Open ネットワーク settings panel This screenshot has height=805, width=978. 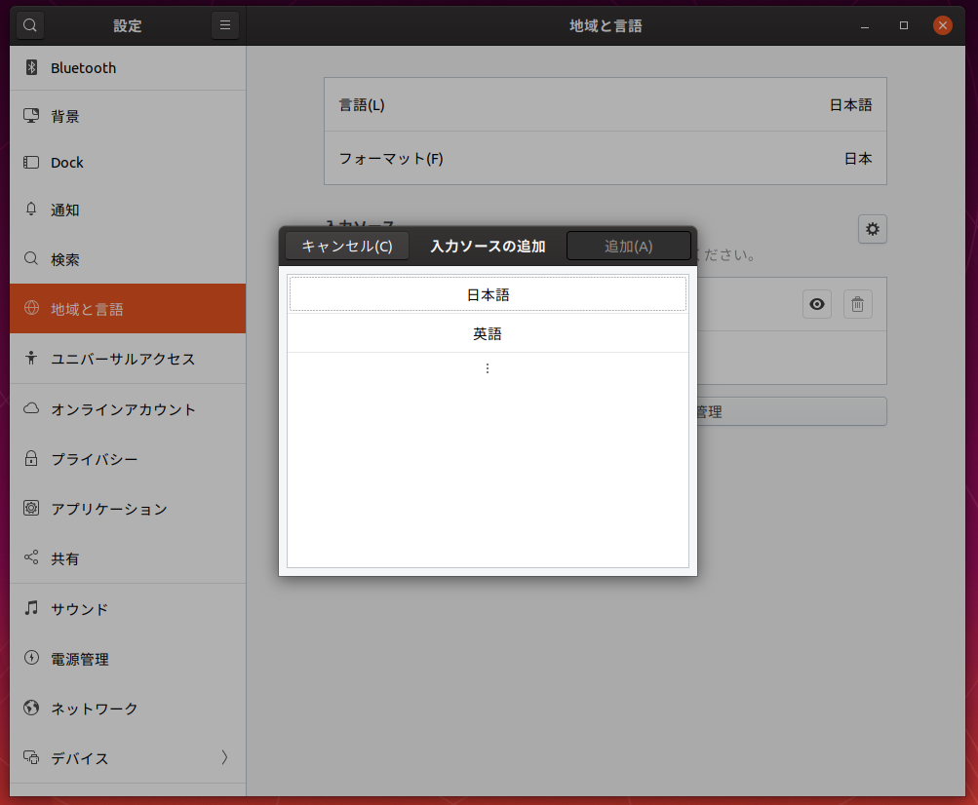point(128,709)
